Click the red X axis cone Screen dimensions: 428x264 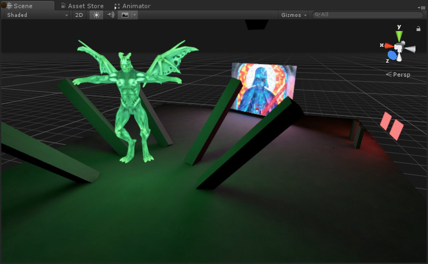click(389, 46)
